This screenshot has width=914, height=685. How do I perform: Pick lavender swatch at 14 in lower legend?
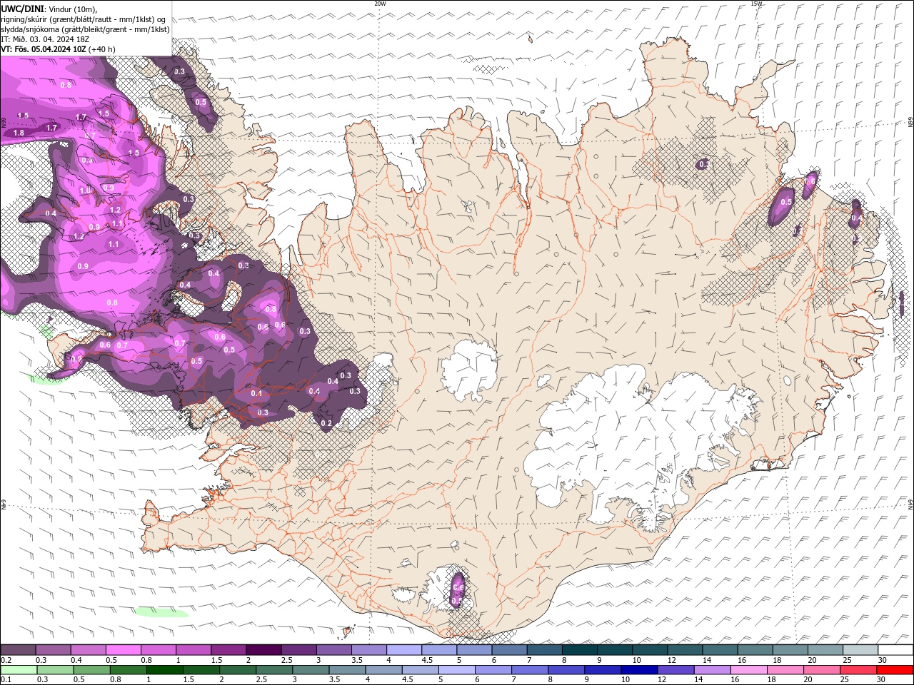711,669
